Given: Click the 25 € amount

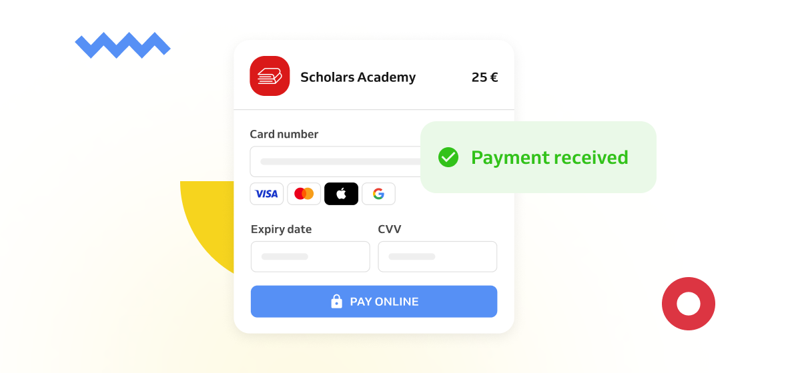Looking at the screenshot, I should point(484,77).
